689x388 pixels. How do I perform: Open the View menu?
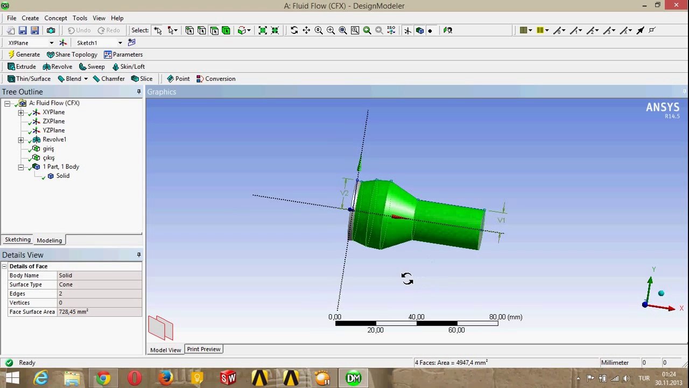coord(99,18)
